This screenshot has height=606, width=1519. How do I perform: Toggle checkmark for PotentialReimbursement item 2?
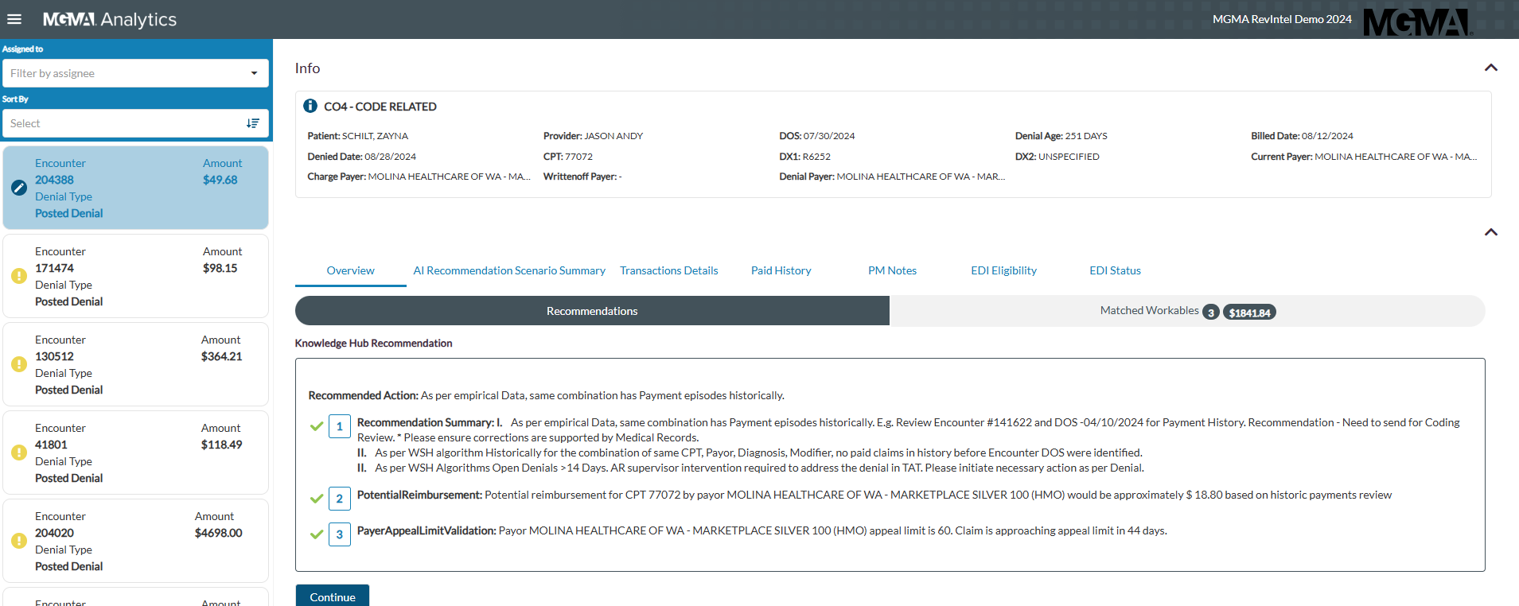pyautogui.click(x=317, y=499)
